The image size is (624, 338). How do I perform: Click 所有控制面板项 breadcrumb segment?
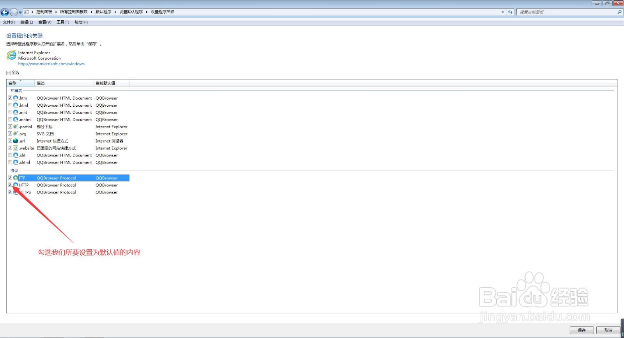point(74,12)
